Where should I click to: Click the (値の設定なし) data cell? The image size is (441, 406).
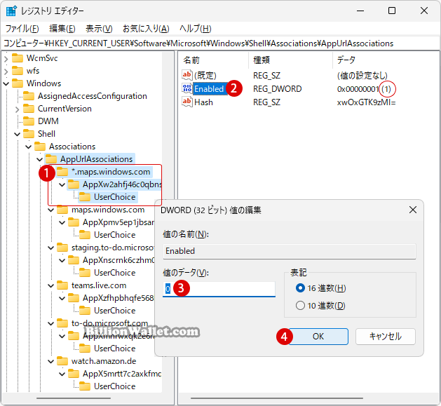[362, 75]
